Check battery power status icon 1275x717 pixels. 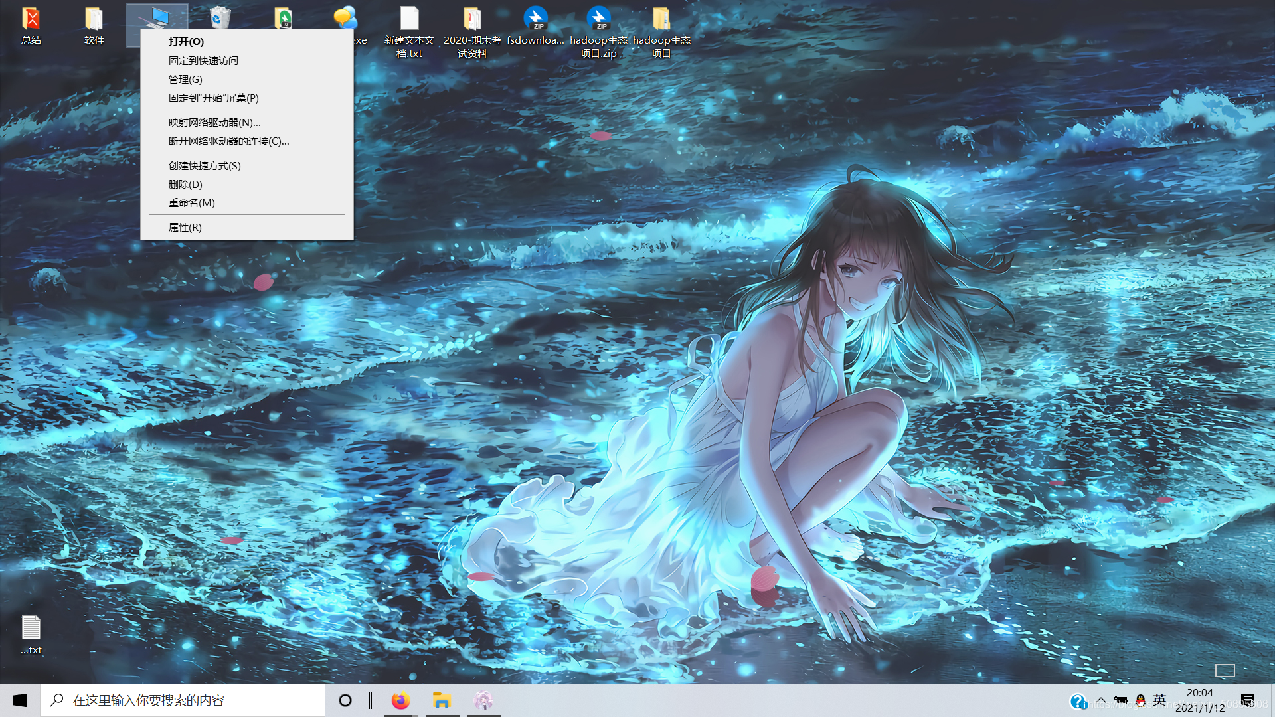tap(1121, 700)
